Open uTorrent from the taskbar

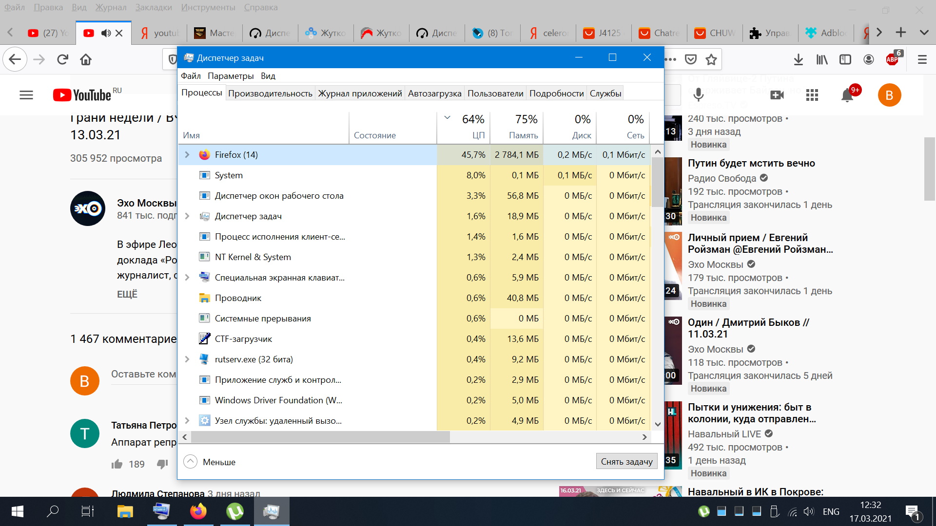235,511
